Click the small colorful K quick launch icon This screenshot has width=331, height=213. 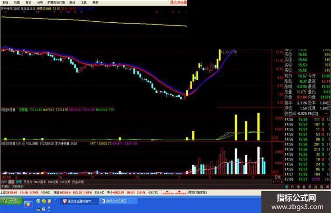pos(49,201)
